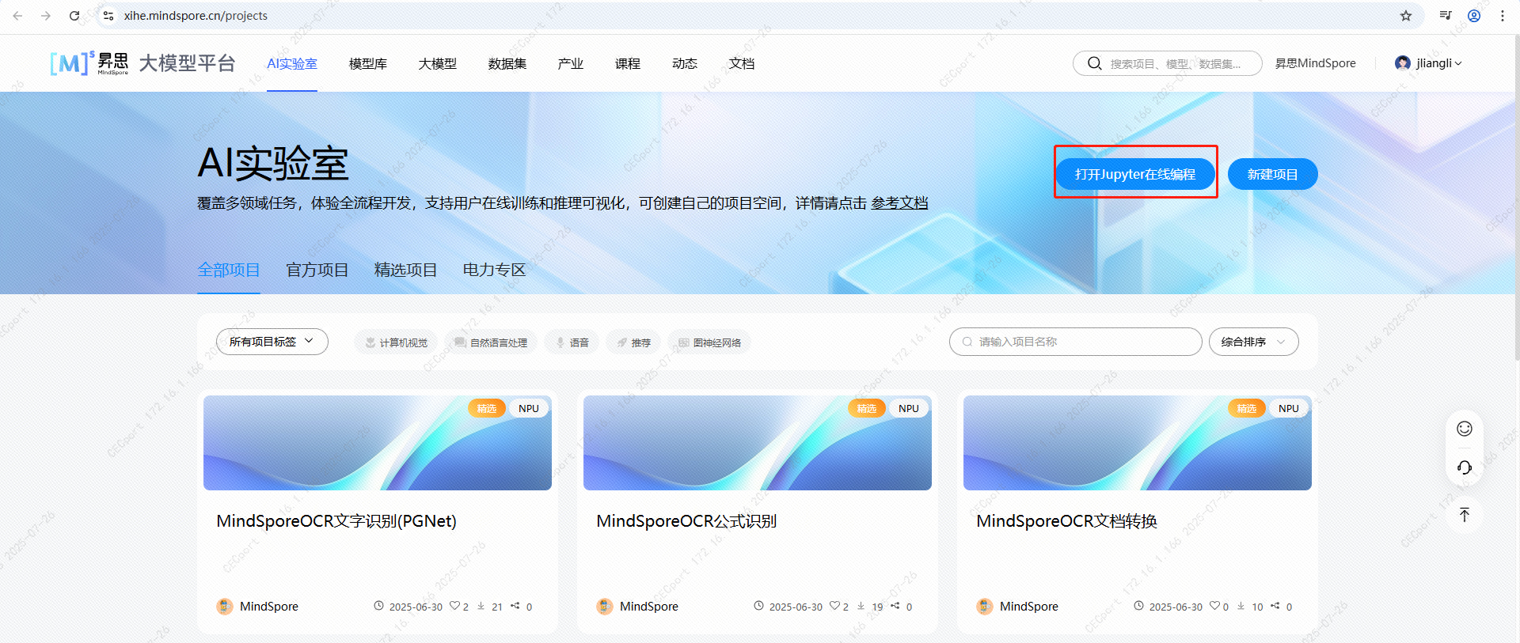
Task: Open the 模型库 nav item
Action: pos(368,63)
